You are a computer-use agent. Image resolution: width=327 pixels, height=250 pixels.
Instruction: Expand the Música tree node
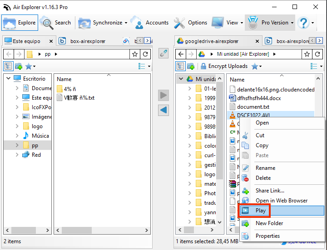pyautogui.click(x=17, y=135)
